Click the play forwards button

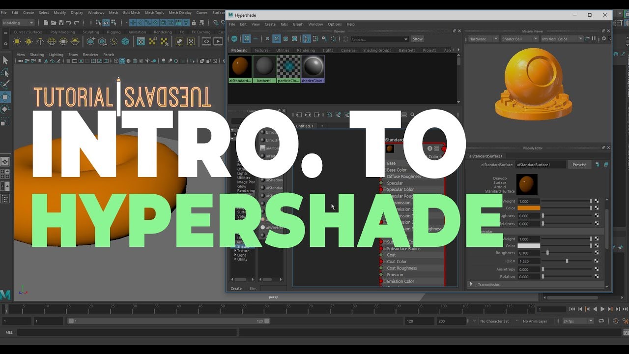602,309
